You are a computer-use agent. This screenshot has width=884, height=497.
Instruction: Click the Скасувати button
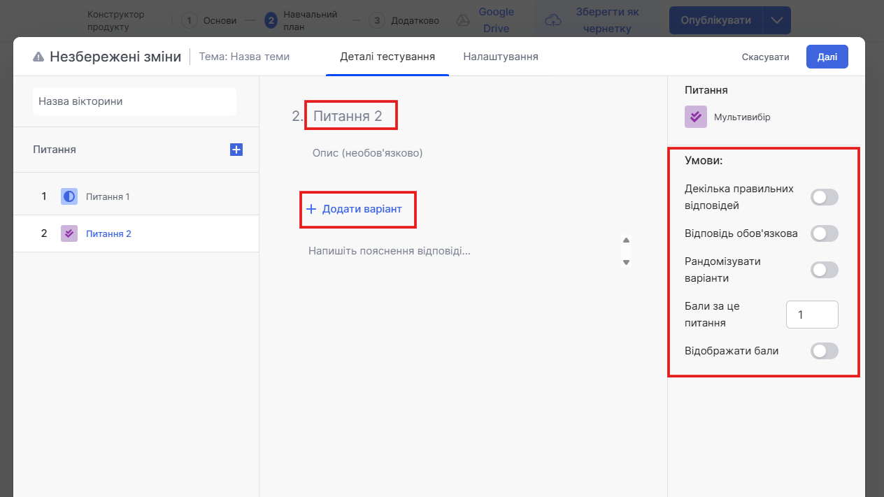tap(765, 57)
